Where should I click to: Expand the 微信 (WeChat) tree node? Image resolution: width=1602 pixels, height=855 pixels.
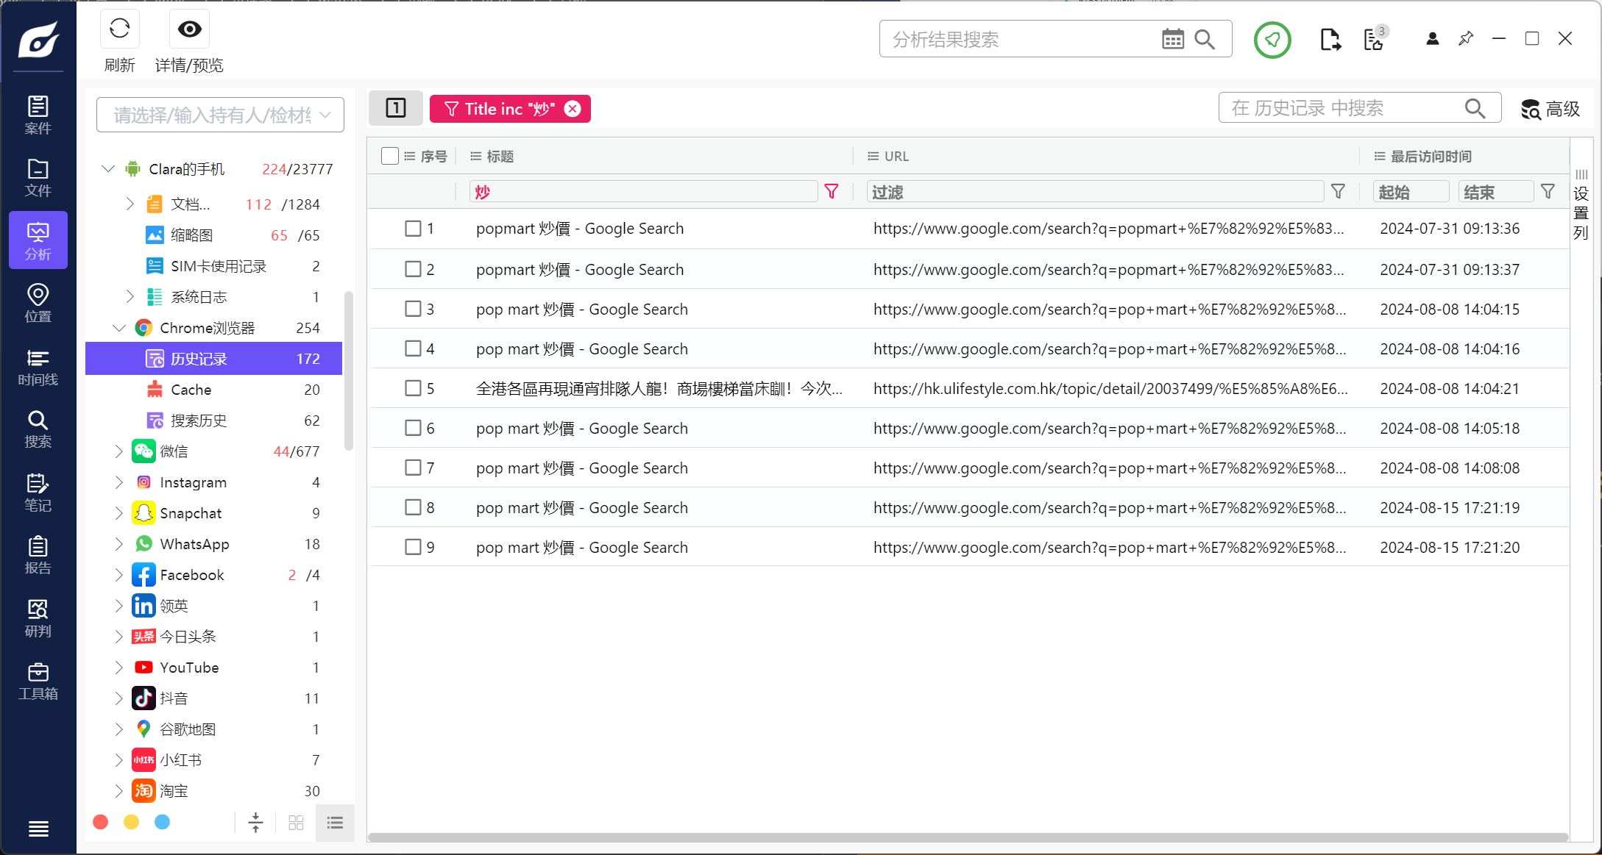(x=119, y=451)
